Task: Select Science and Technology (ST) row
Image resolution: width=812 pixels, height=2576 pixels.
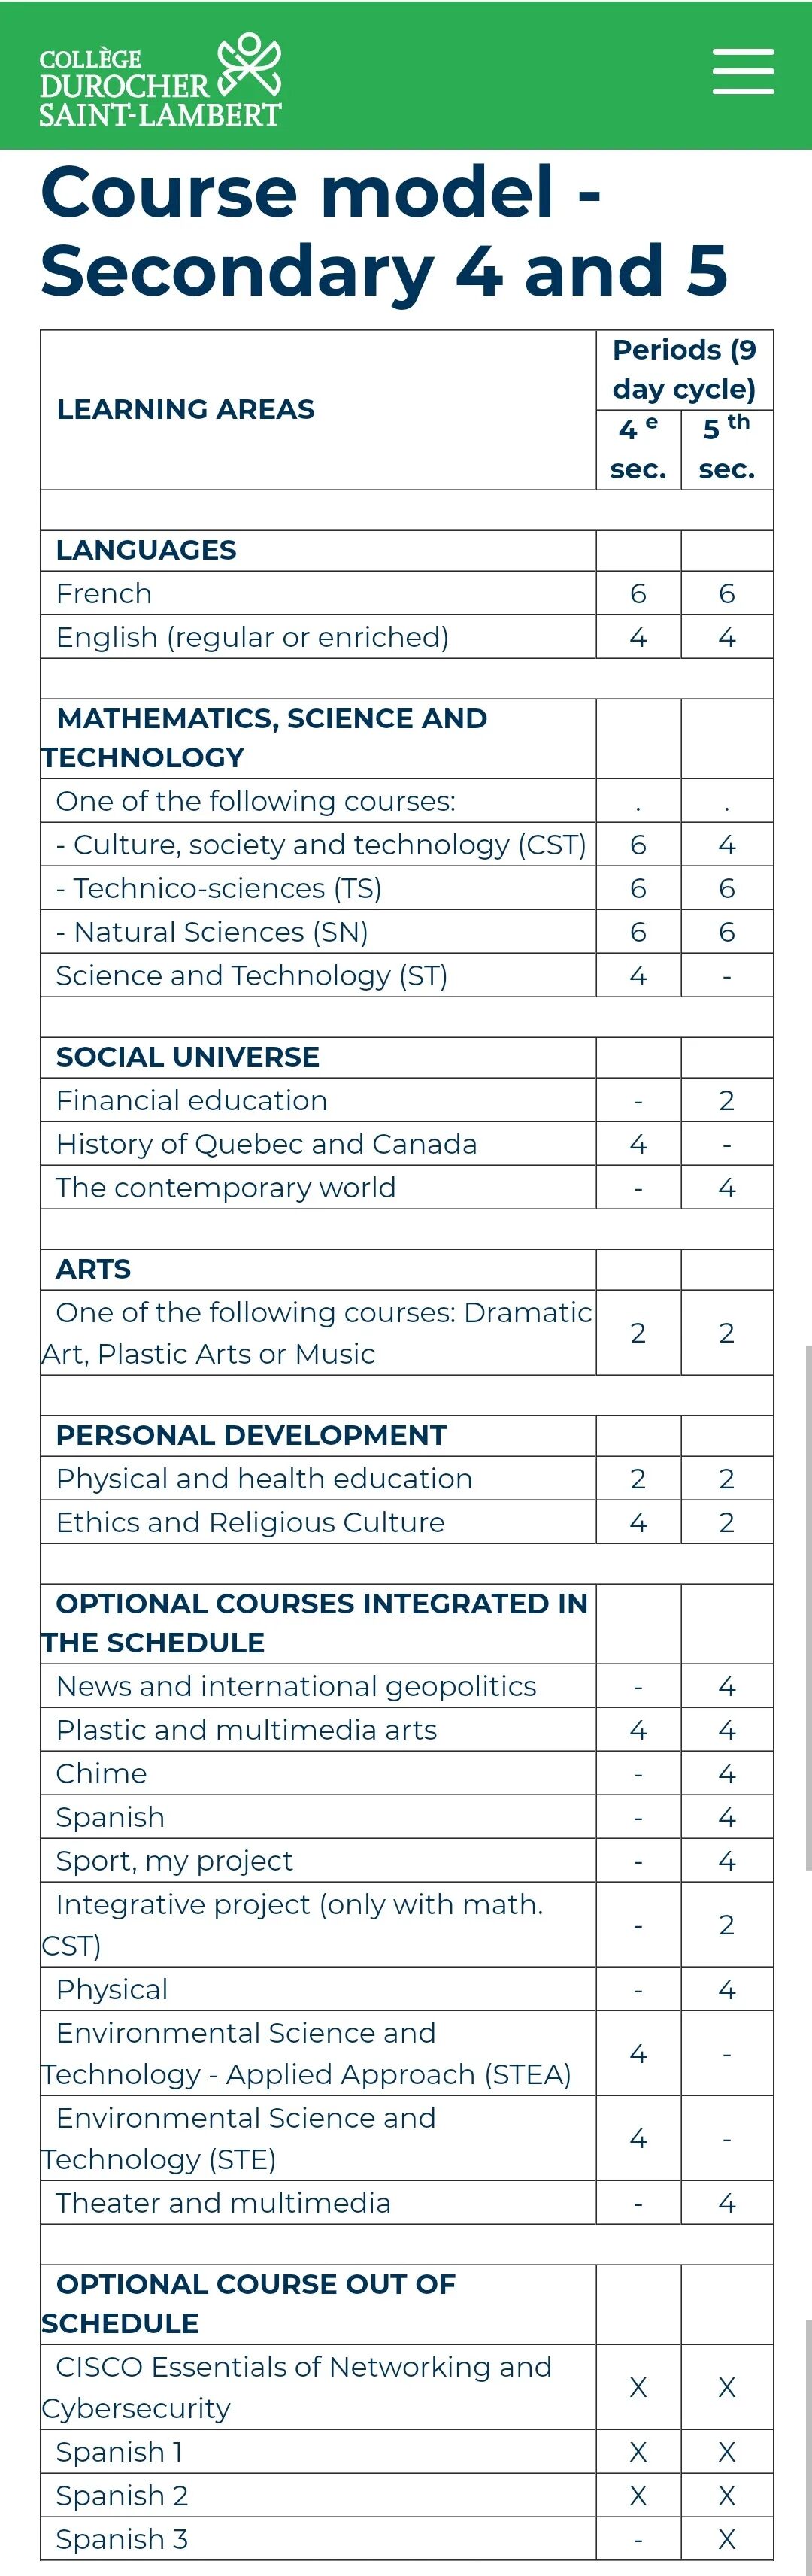Action: tap(406, 976)
